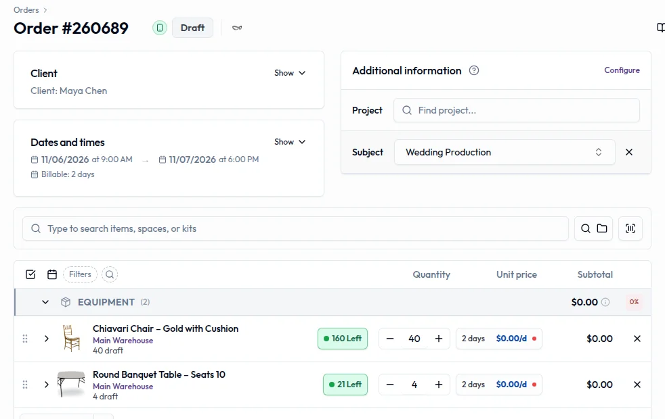This screenshot has height=419, width=665.
Task: Click the Billable: 2 days text
Action: 68,174
